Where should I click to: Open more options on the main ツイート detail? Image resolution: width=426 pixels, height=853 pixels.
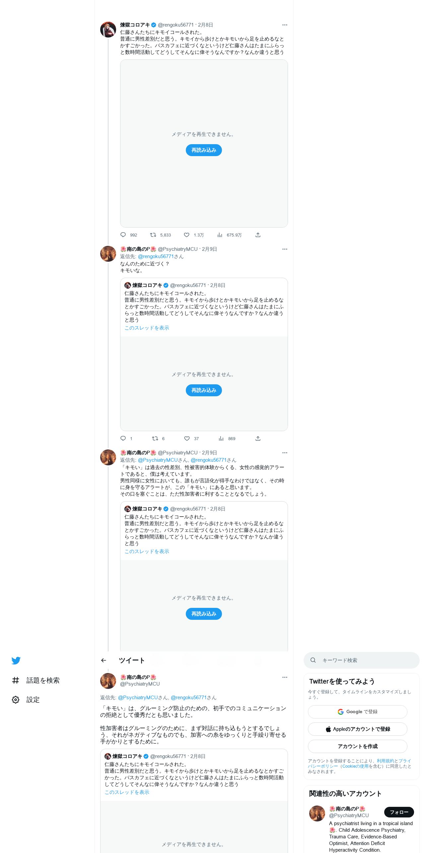pyautogui.click(x=285, y=677)
